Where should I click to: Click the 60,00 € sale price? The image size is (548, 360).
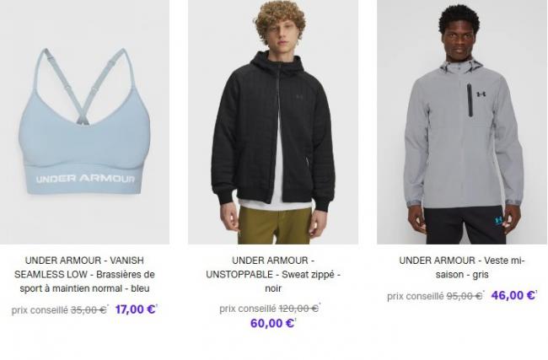tap(272, 323)
